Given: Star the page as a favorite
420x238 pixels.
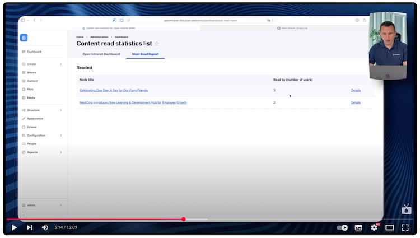Looking at the screenshot, I should coord(157,44).
